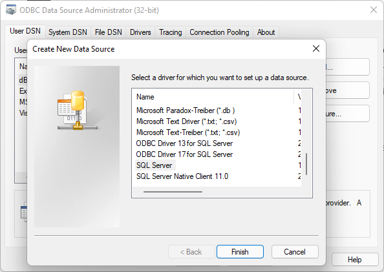The height and width of the screenshot is (272, 384).
Task: Select Microsoft Text Driver (*.txt; *.csv)
Action: click(x=187, y=121)
